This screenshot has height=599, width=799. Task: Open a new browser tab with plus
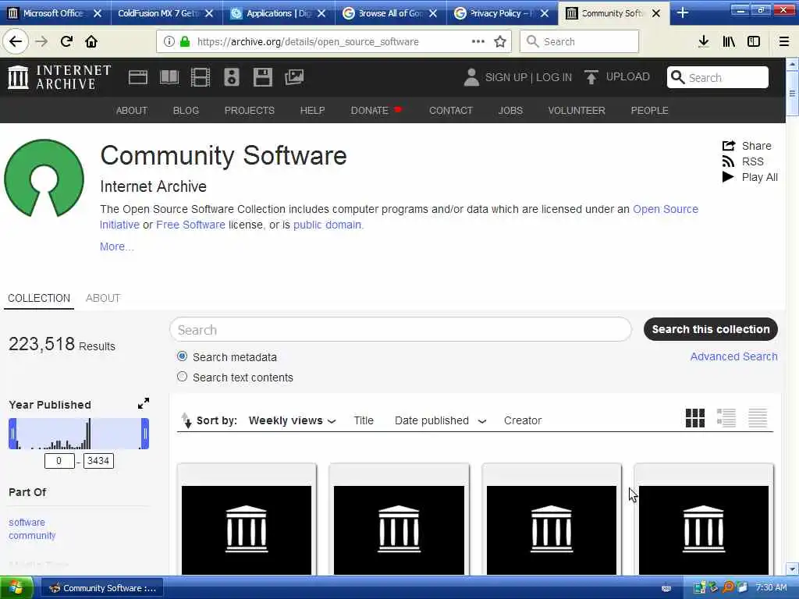pos(682,13)
